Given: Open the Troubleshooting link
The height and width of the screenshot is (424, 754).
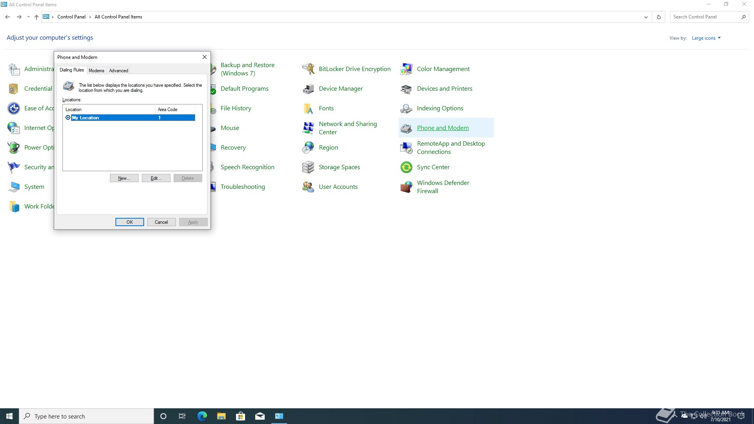Looking at the screenshot, I should 243,187.
